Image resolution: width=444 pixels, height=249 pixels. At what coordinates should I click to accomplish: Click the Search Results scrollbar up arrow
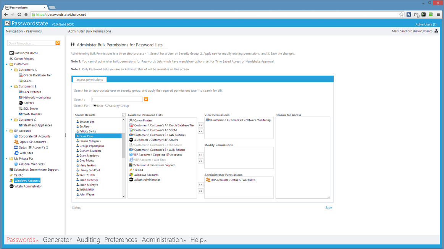tap(123, 120)
